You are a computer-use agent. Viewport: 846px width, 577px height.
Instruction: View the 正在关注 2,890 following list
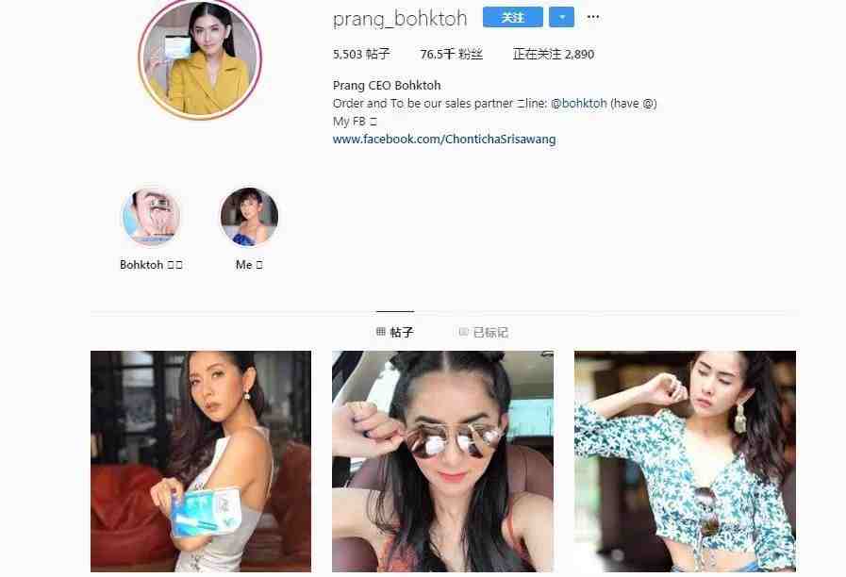[554, 54]
